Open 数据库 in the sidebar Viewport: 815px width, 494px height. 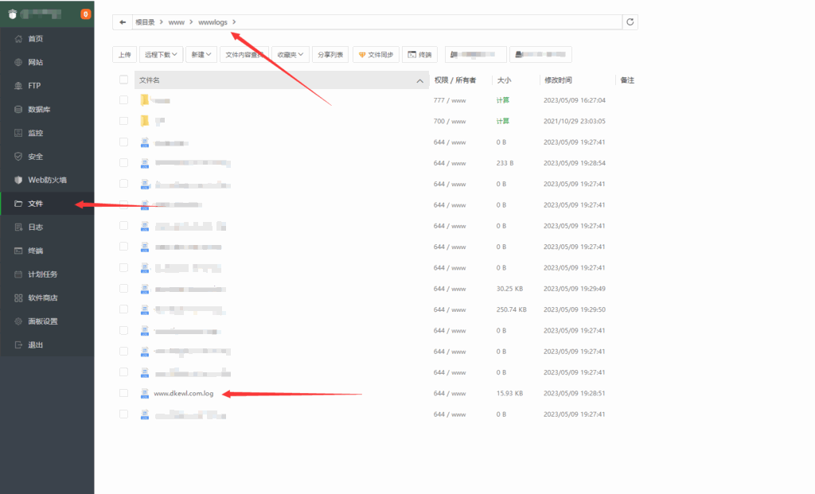[x=40, y=109]
